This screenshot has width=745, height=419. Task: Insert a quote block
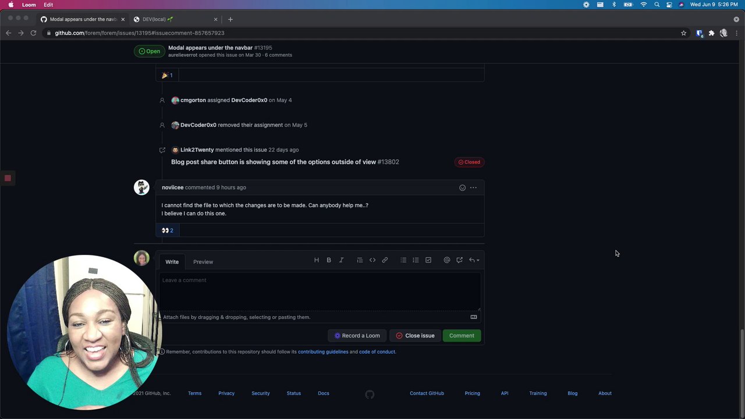click(x=360, y=260)
